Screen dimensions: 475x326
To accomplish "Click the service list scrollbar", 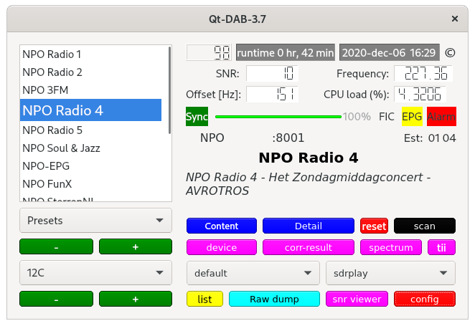I will coord(169,90).
